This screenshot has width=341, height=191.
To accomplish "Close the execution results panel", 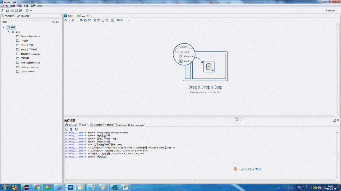I will (338, 120).
